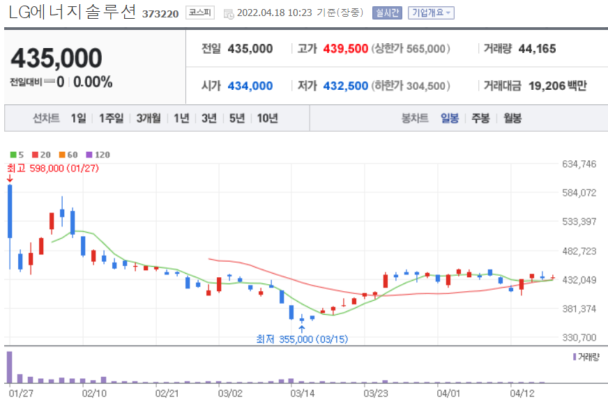Click the 저가 value 432,500
The width and height of the screenshot is (608, 413).
346,86
